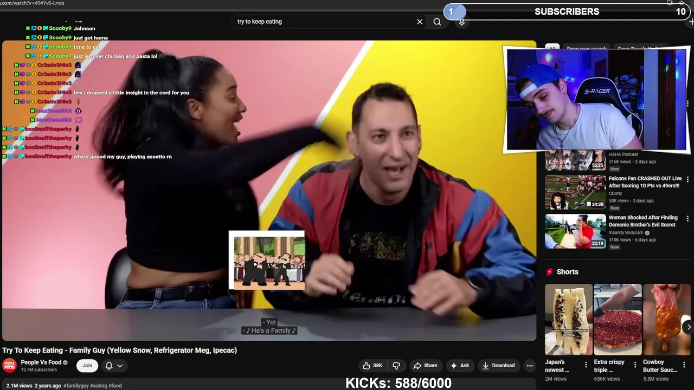
Task: Open the People Vs Food channel avatar
Action: (10, 366)
